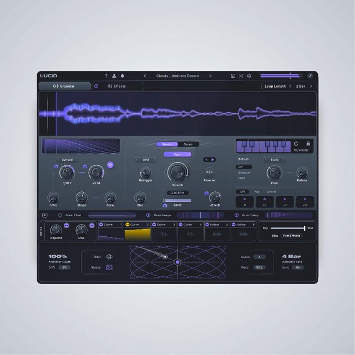Click the randomize shuffle icon
This screenshot has width=355, height=355.
tap(241, 76)
